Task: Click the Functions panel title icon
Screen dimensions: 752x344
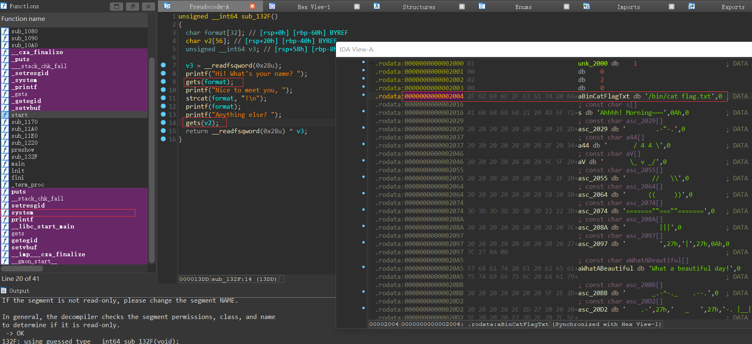Action: [4, 6]
